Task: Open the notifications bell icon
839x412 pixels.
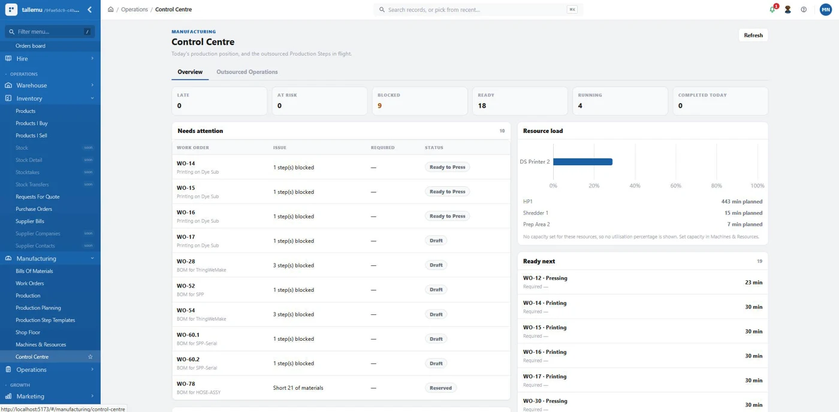Action: click(772, 10)
